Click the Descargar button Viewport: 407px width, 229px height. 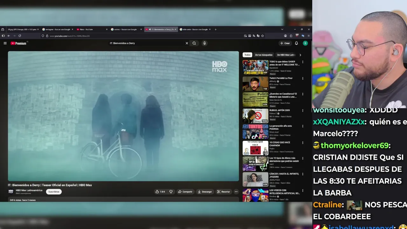coord(205,192)
